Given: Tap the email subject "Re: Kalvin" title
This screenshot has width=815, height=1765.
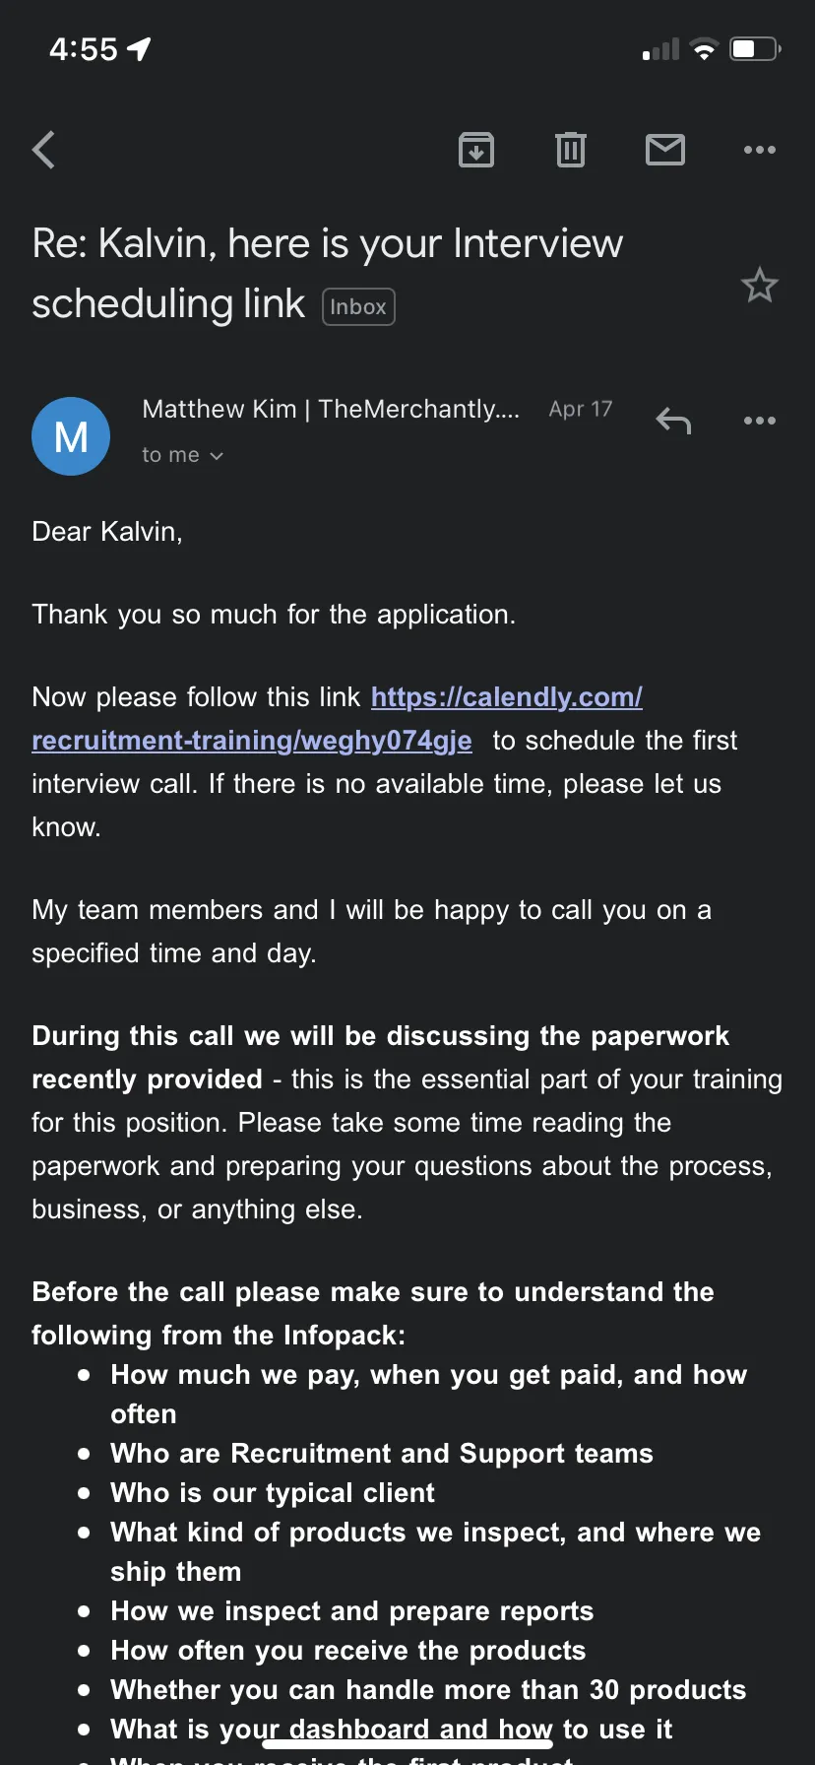Looking at the screenshot, I should (x=328, y=273).
